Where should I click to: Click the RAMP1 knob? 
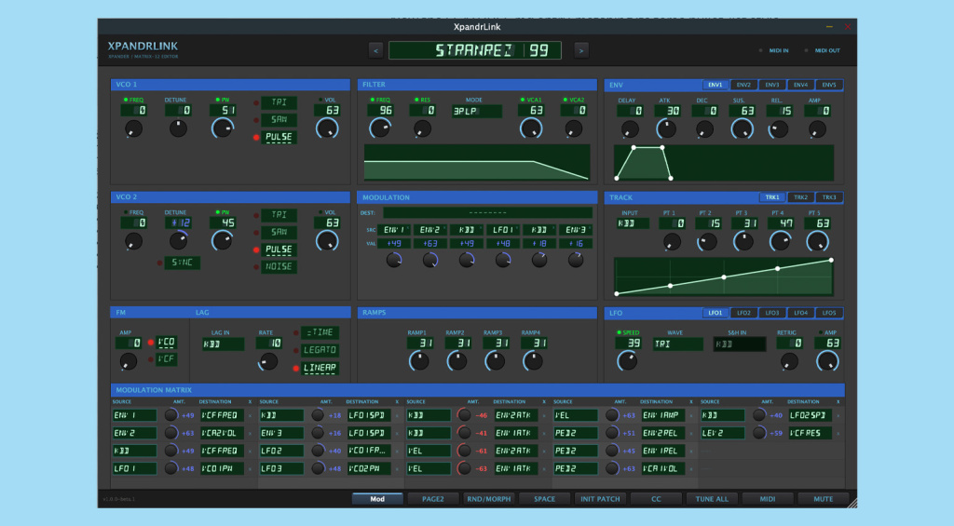(419, 361)
